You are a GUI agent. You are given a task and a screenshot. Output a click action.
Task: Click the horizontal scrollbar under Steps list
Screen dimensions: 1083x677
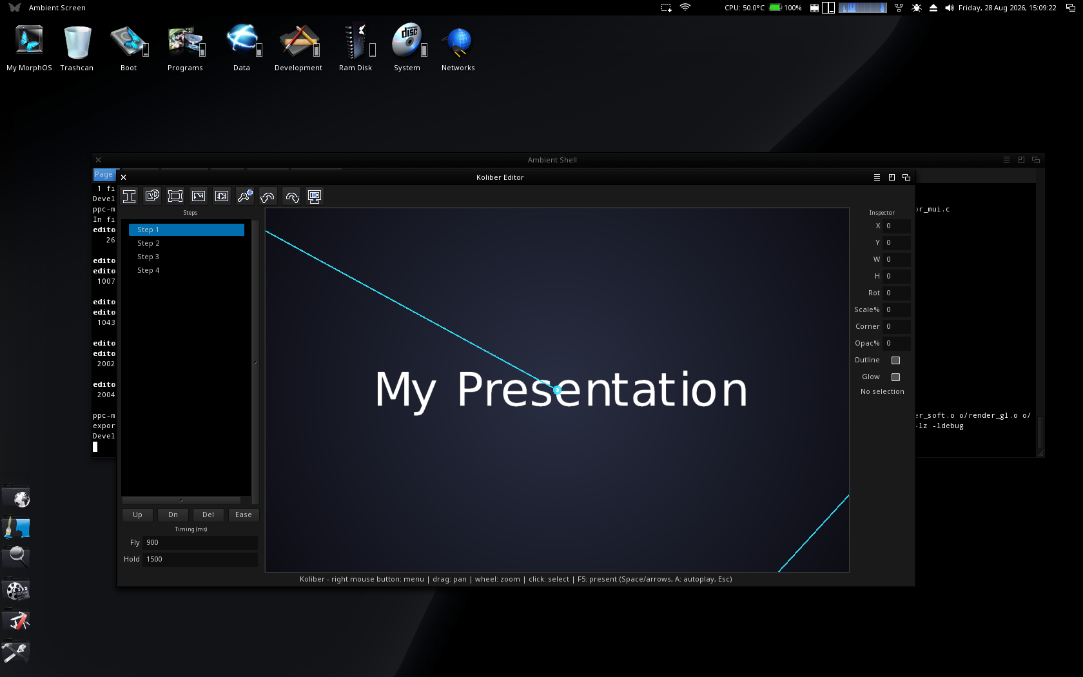181,500
